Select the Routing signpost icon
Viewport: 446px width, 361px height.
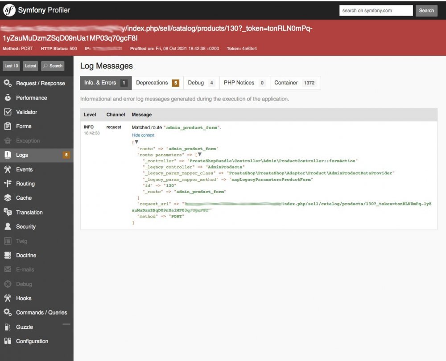8,184
